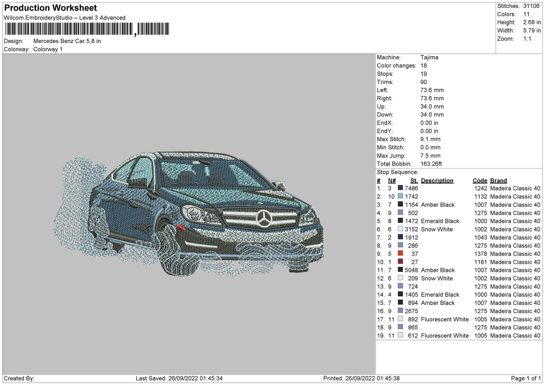This screenshot has width=545, height=385.
Task: Click the Colors value '11'
Action: click(x=526, y=14)
